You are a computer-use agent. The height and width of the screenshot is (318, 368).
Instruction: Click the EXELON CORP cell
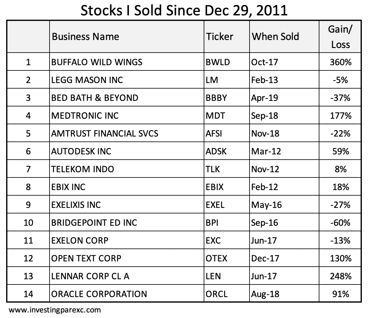(127, 240)
